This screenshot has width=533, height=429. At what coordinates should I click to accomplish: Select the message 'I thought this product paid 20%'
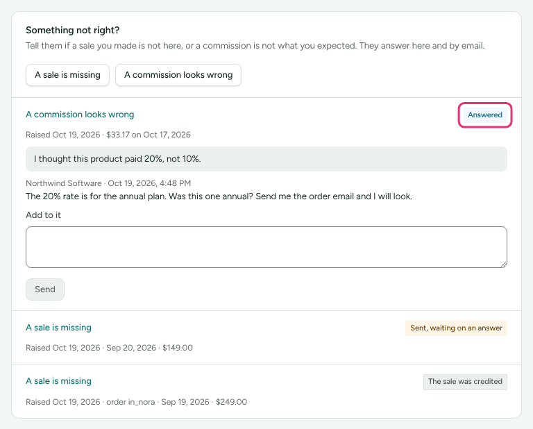[x=266, y=159]
